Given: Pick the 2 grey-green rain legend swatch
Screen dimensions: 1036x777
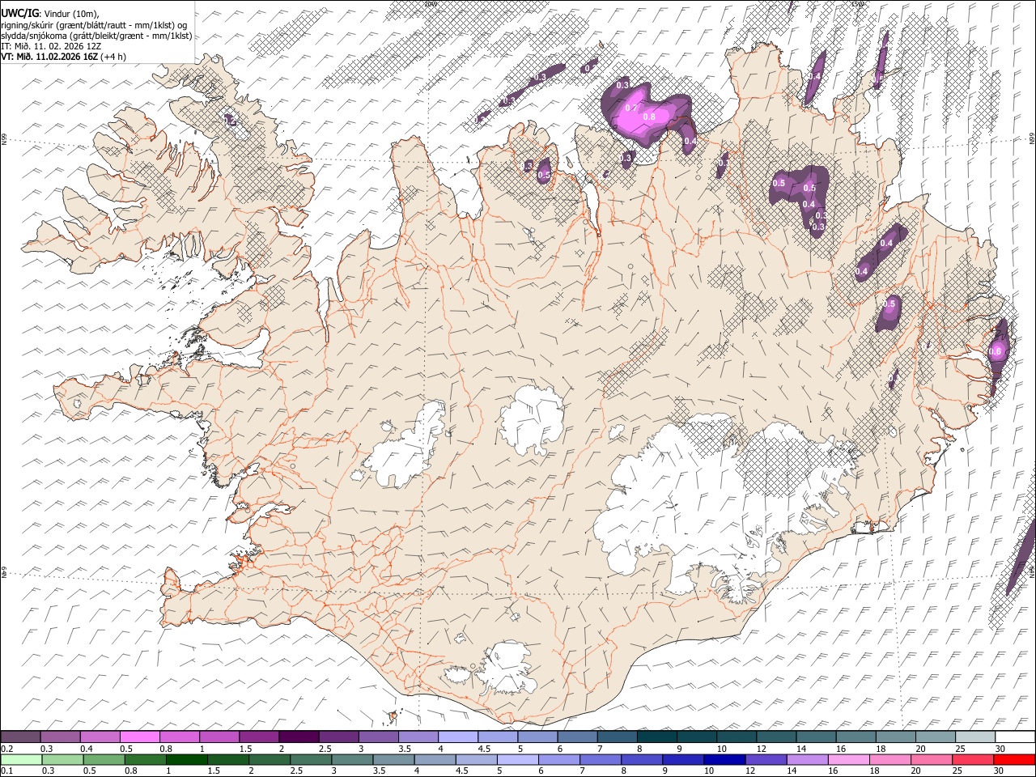Looking at the screenshot, I should (269, 759).
